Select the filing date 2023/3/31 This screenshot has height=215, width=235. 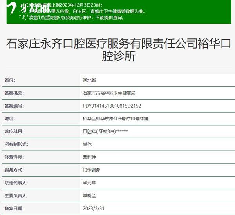coord(94,209)
